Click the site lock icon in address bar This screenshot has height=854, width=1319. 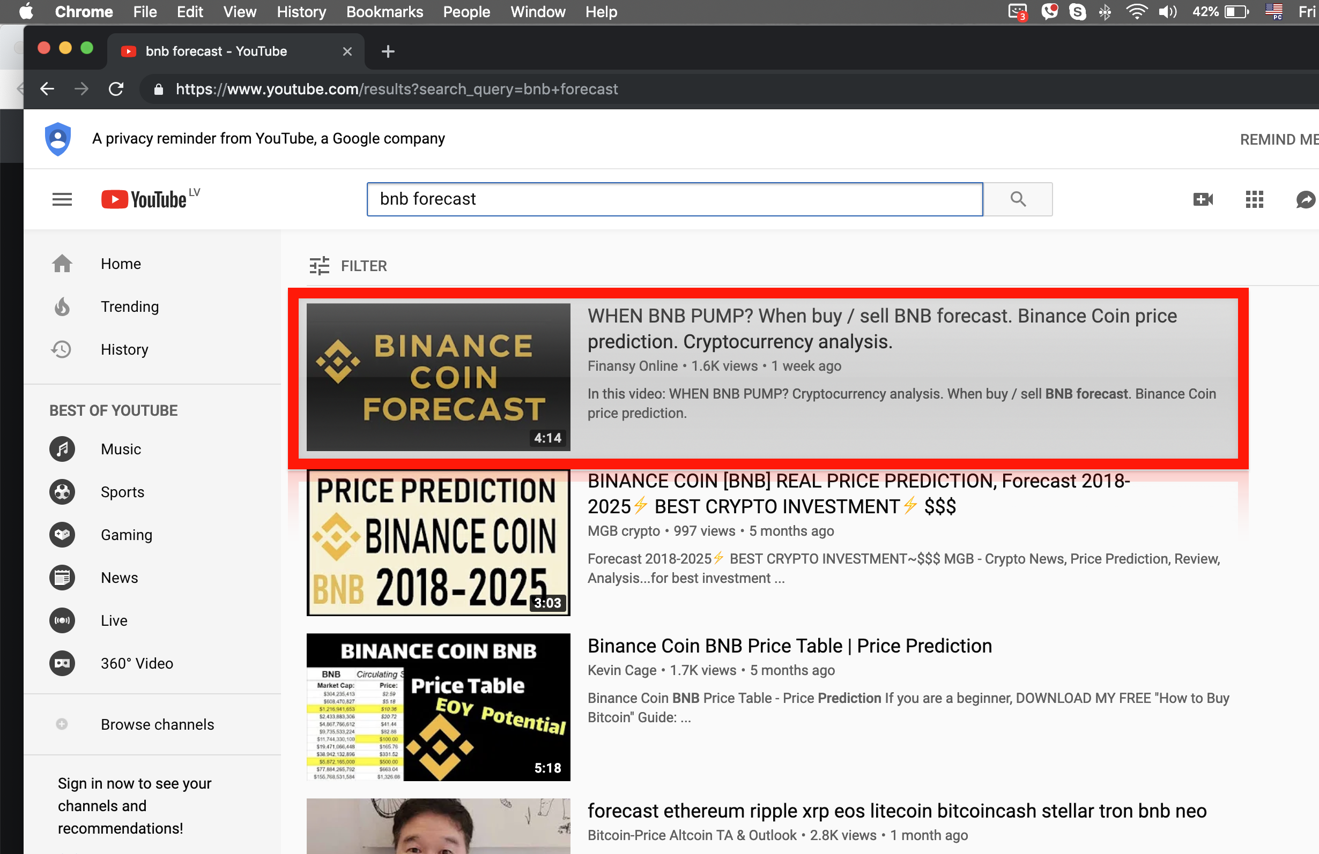click(159, 89)
